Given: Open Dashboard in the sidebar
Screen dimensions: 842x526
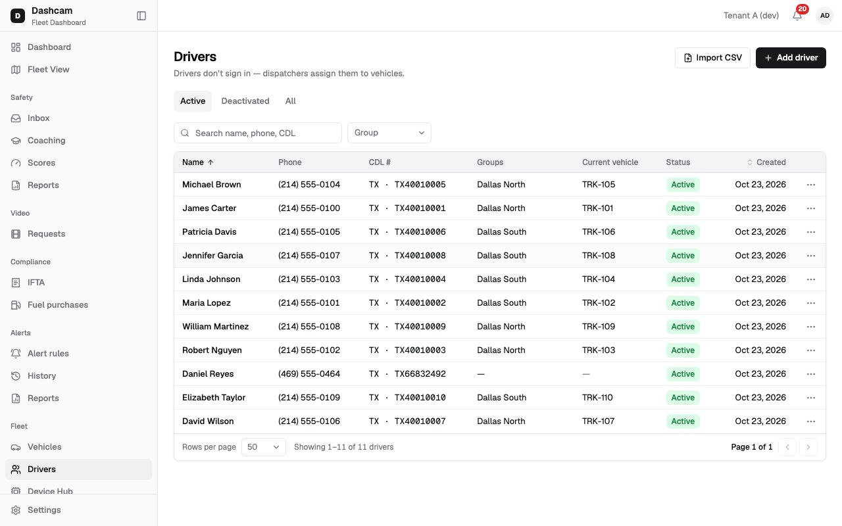Looking at the screenshot, I should [x=78, y=47].
